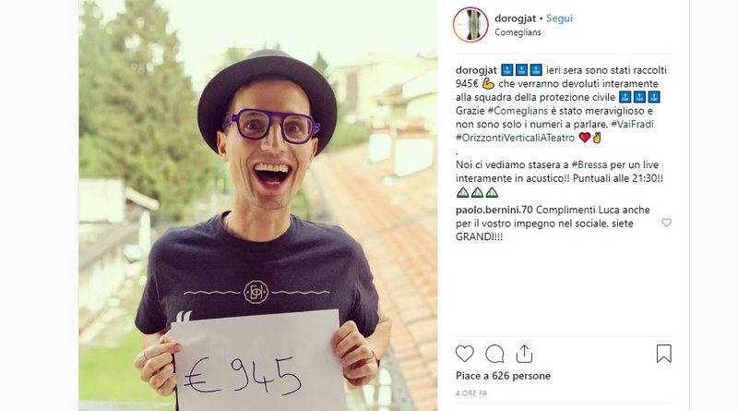Open the '4 ORE FA' timestamp link
Viewport: 738px width, 411px height.
(471, 393)
